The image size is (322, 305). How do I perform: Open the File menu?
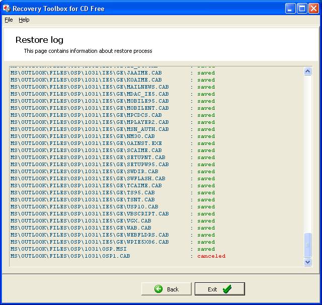[9, 20]
